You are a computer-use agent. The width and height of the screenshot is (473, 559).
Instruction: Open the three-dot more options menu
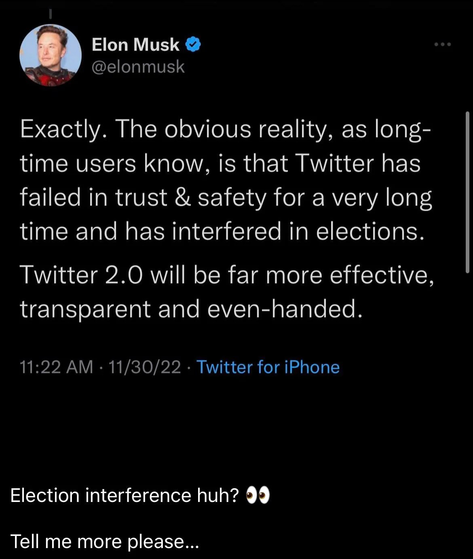(442, 44)
